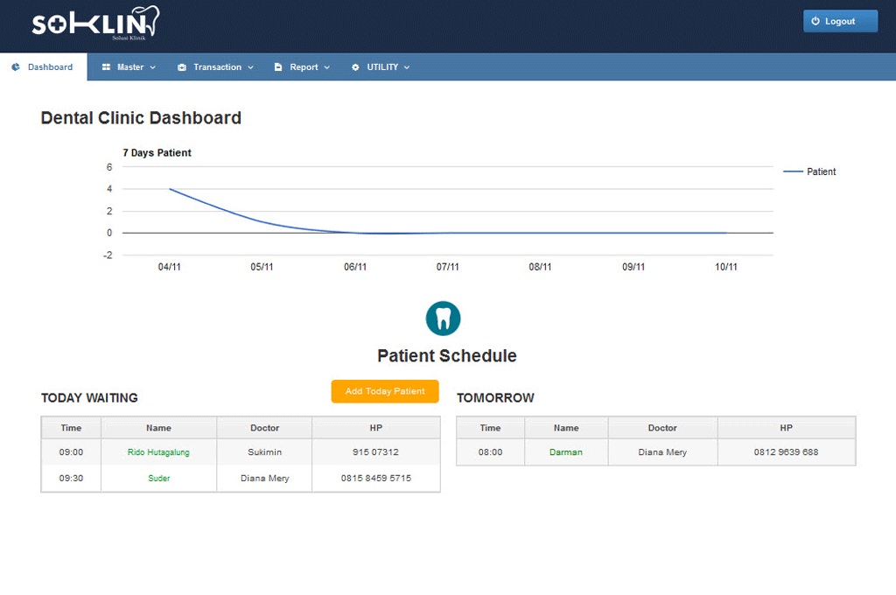Image resolution: width=896 pixels, height=595 pixels.
Task: Click the teal tooth icon above Patient Schedule
Action: (x=443, y=318)
